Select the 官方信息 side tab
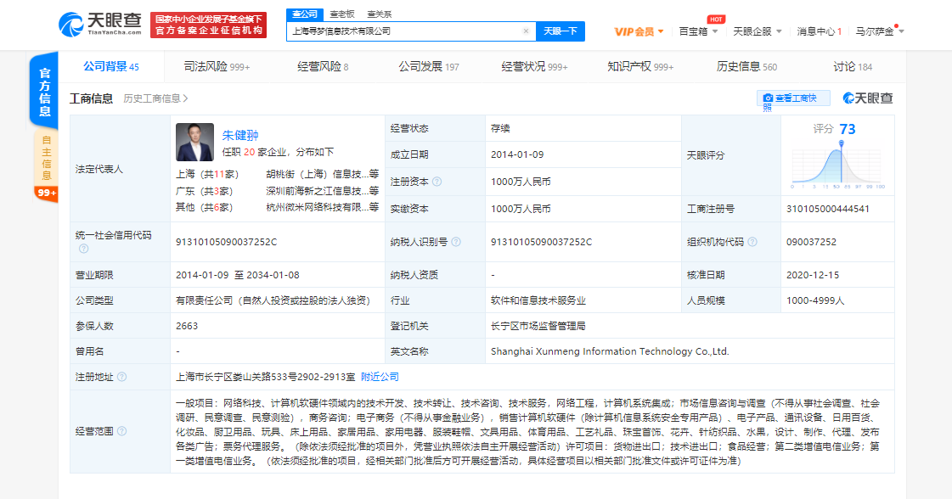The image size is (952, 499). [44, 91]
